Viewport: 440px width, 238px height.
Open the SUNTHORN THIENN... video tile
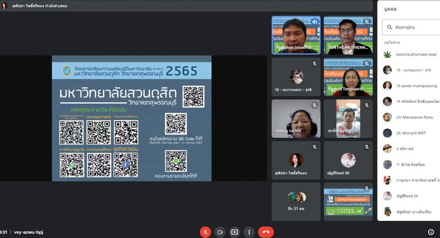[x=348, y=35]
